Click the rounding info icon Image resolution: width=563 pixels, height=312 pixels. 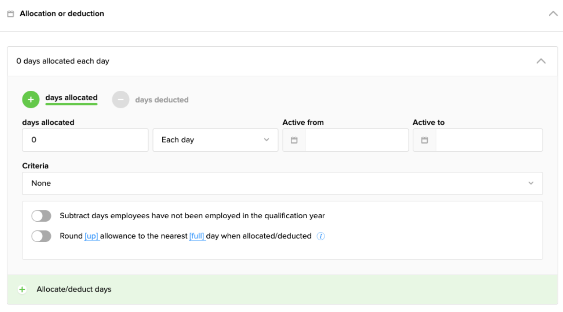pos(320,236)
